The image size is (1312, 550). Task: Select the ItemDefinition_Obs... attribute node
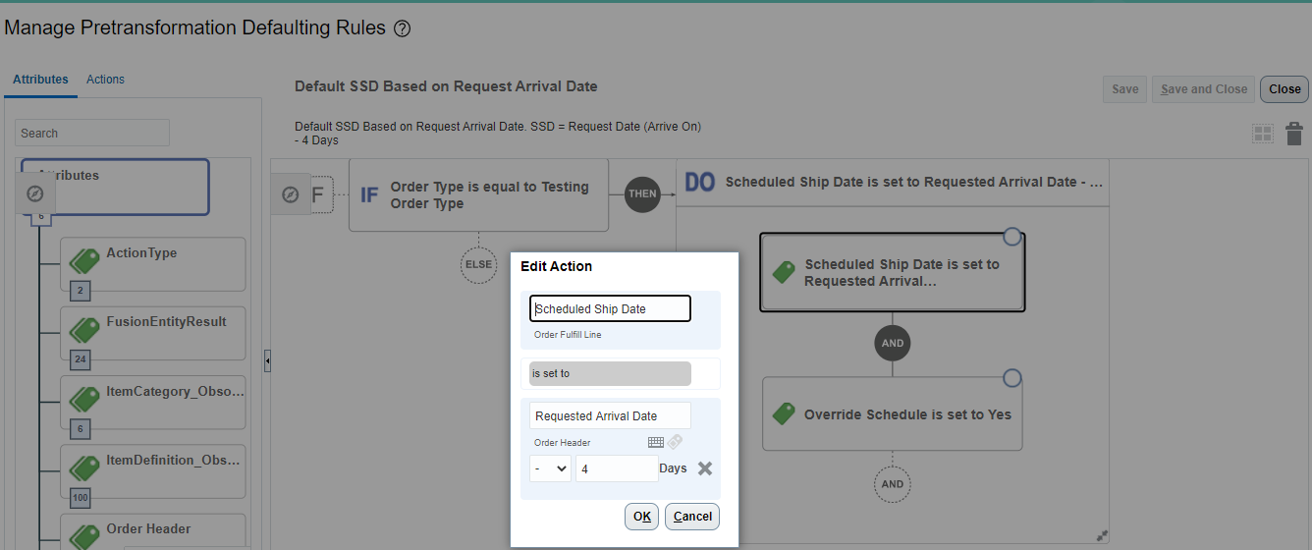pos(153,471)
